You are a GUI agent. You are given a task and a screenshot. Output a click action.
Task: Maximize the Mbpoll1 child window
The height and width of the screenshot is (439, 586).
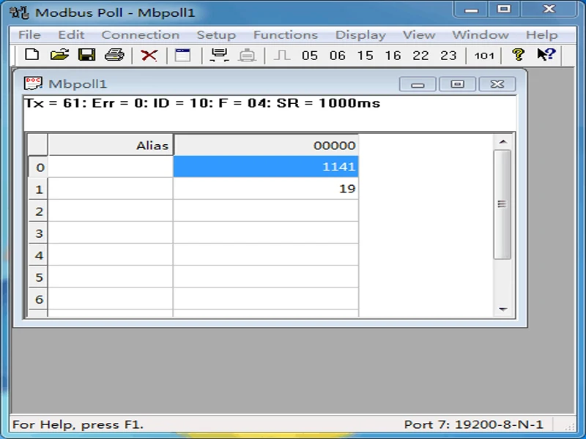[457, 84]
